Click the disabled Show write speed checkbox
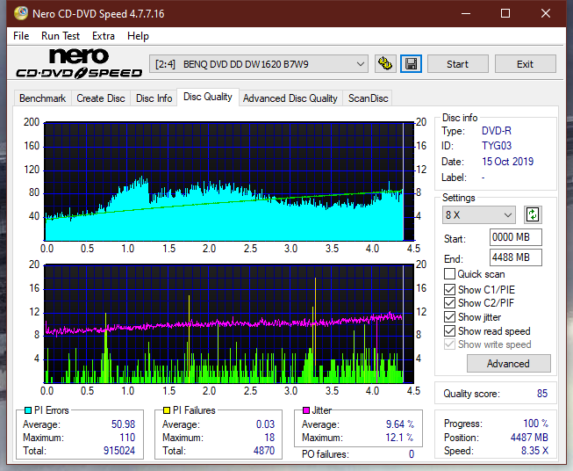 [x=449, y=344]
